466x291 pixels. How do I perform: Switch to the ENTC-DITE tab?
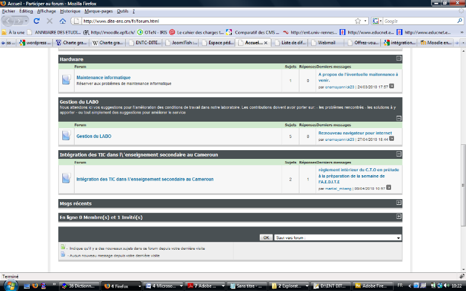click(145, 42)
